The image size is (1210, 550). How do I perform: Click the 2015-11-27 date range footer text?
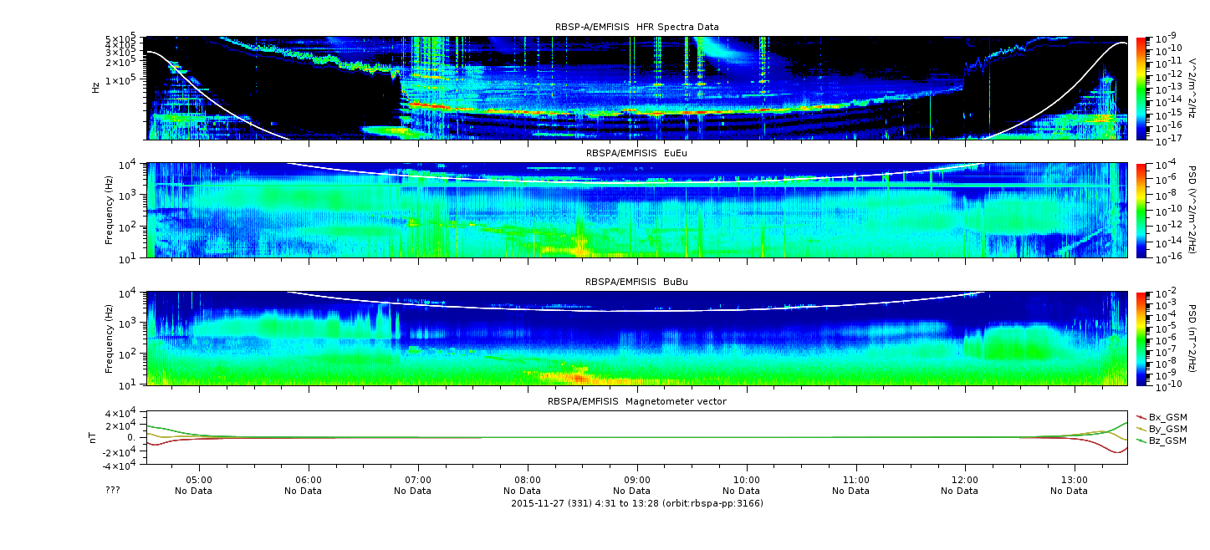coord(636,503)
